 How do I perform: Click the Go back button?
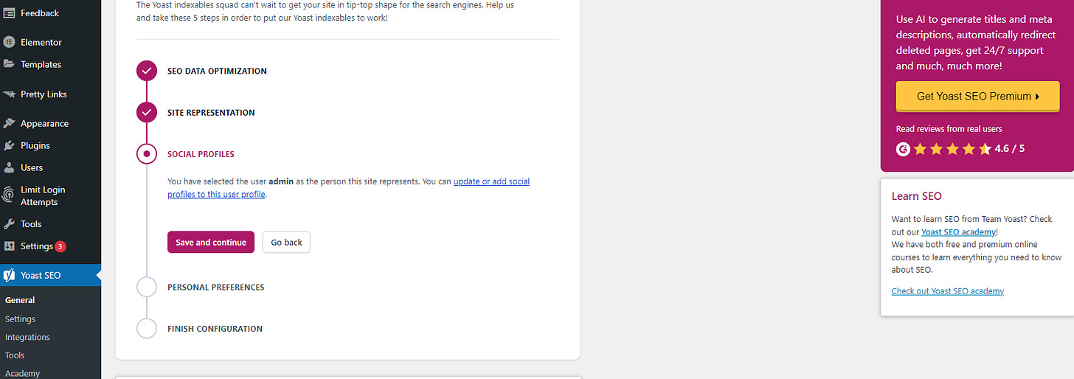(x=286, y=242)
